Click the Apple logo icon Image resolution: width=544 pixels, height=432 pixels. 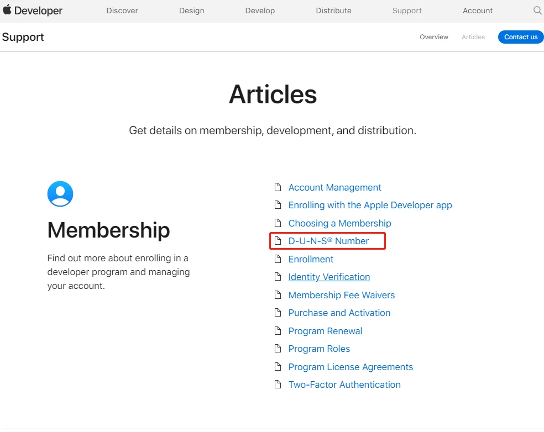pyautogui.click(x=7, y=10)
